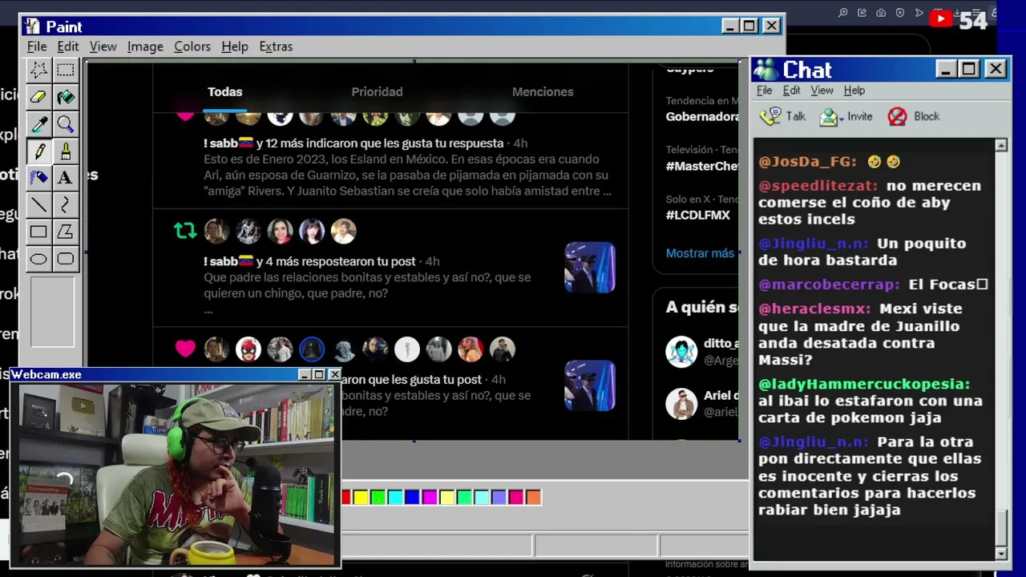This screenshot has height=577, width=1026.
Task: Pick the yellow color swatch in Paint palette
Action: [x=361, y=498]
